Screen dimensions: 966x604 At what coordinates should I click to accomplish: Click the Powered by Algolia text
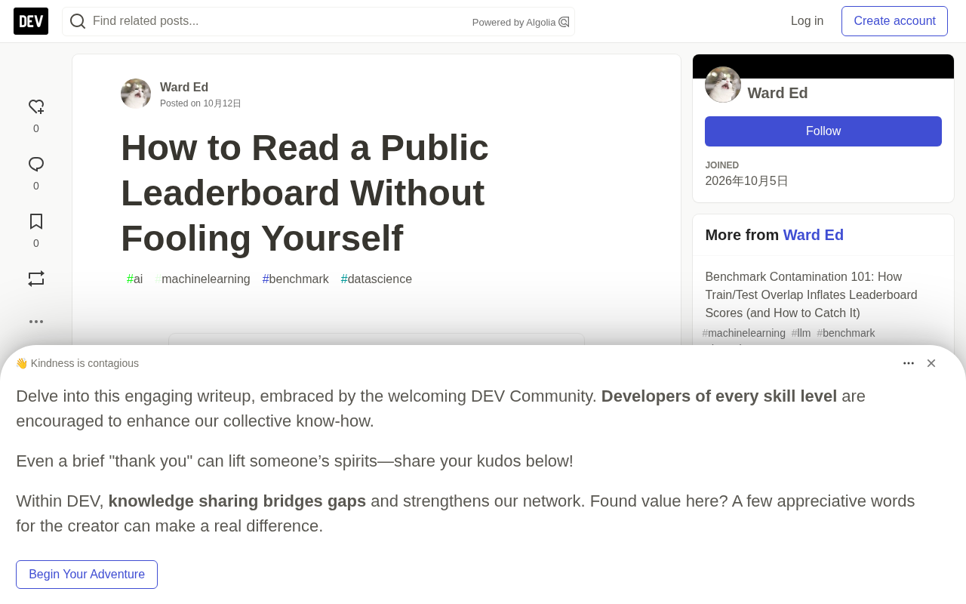514,23
